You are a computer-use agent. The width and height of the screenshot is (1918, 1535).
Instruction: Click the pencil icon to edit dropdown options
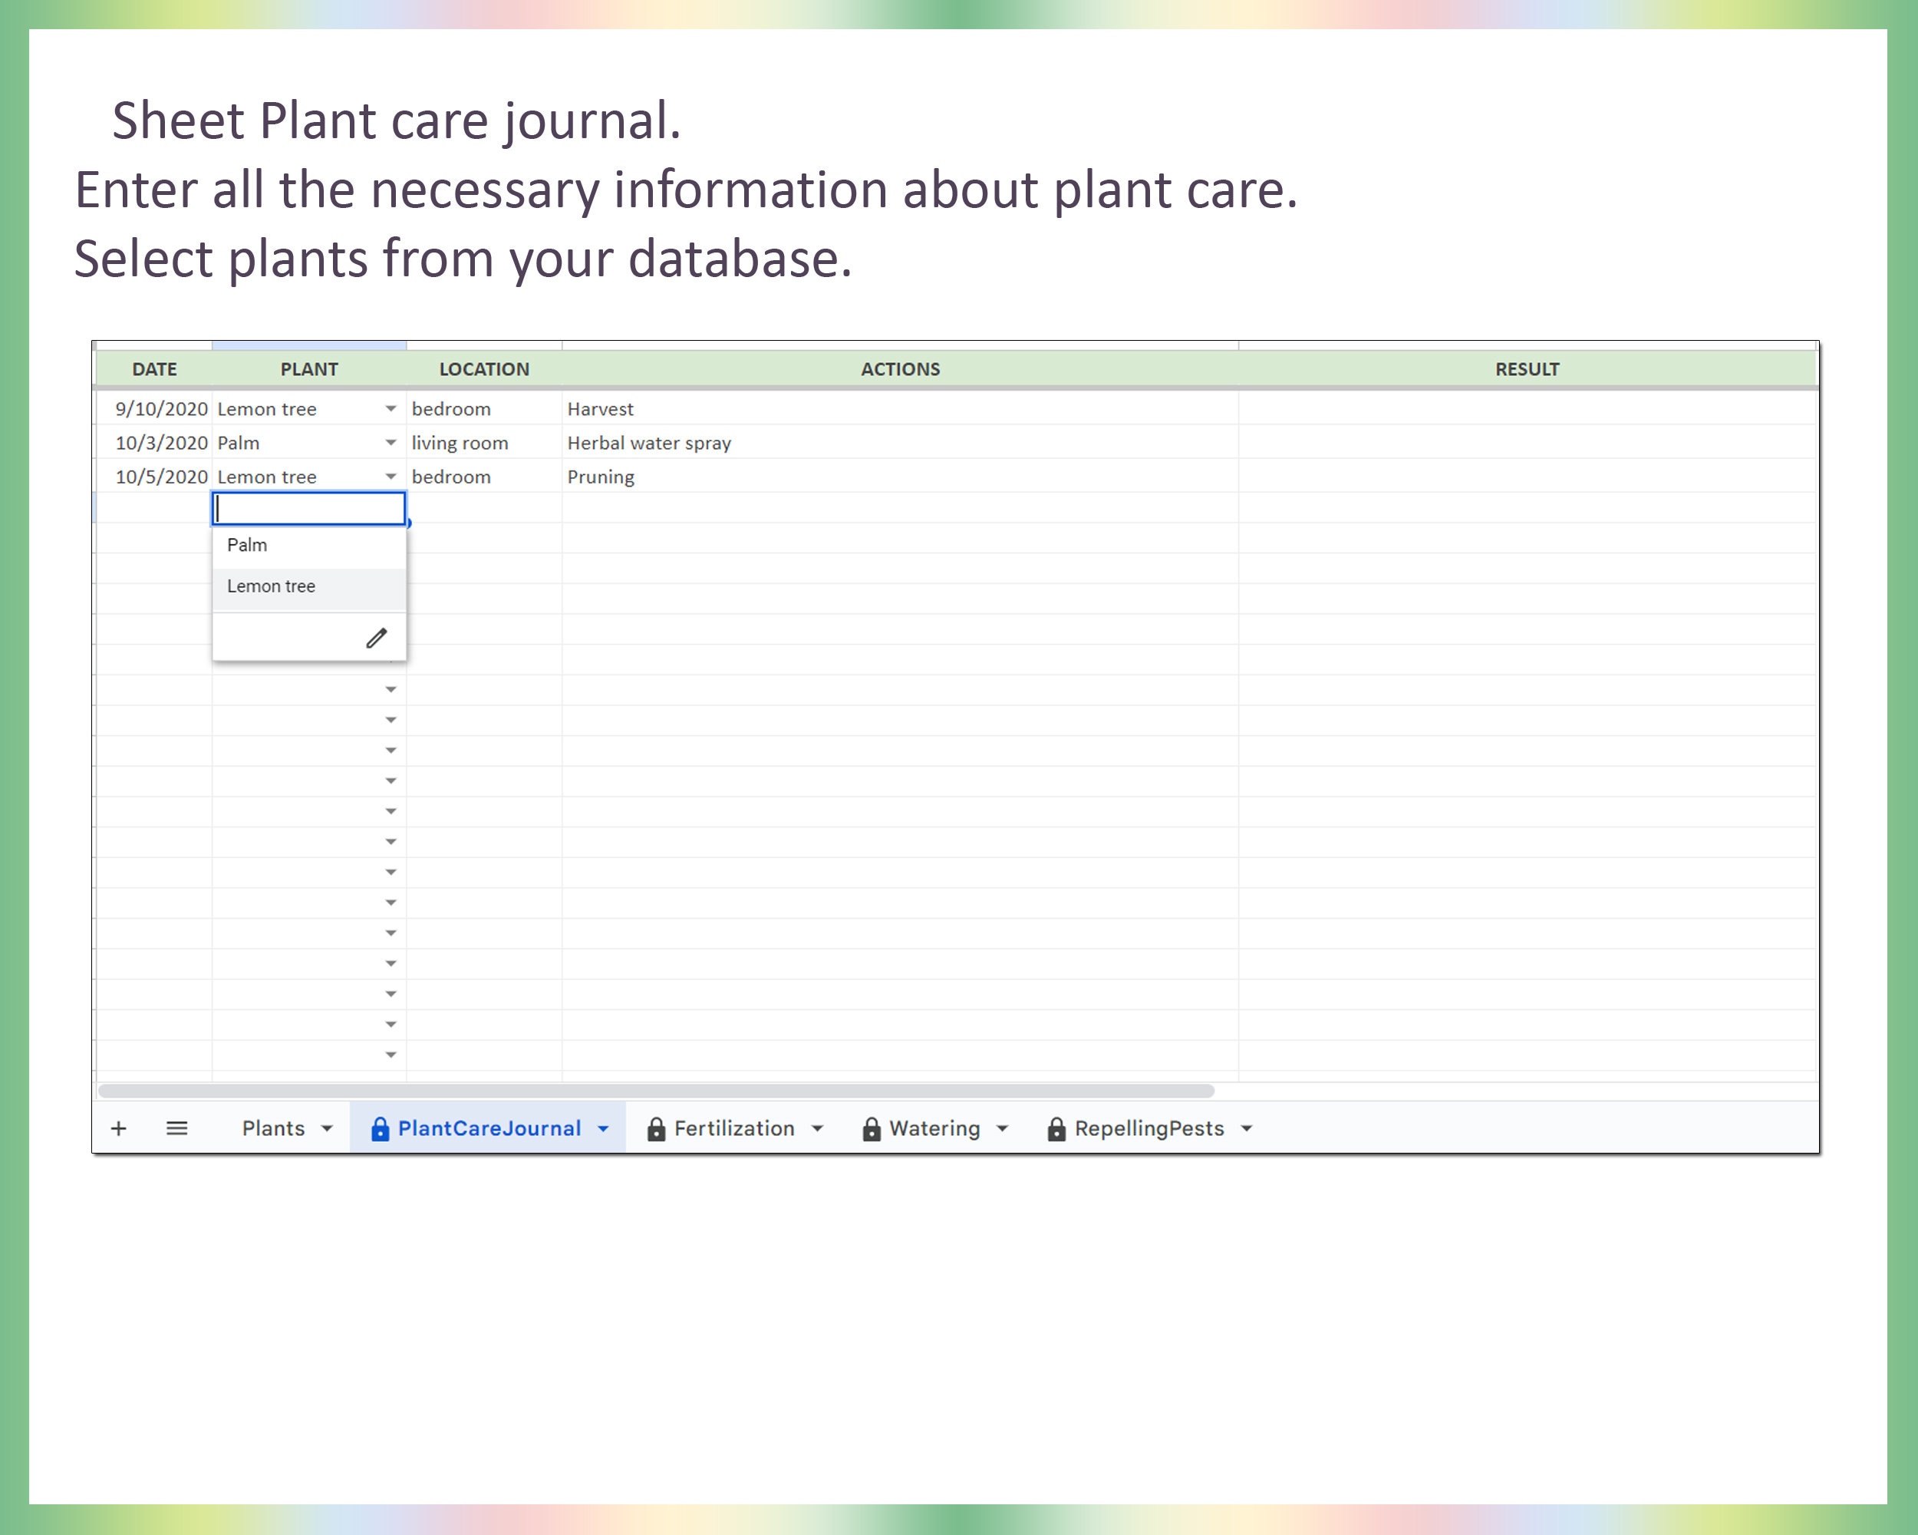point(376,637)
